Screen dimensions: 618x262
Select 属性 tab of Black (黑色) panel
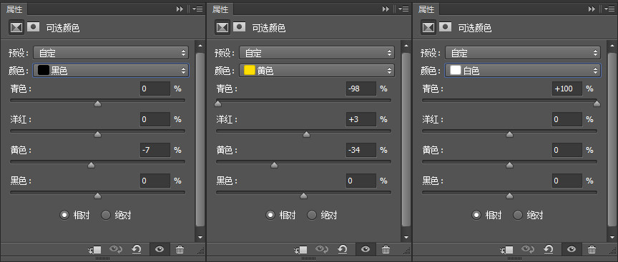pyautogui.click(x=14, y=9)
